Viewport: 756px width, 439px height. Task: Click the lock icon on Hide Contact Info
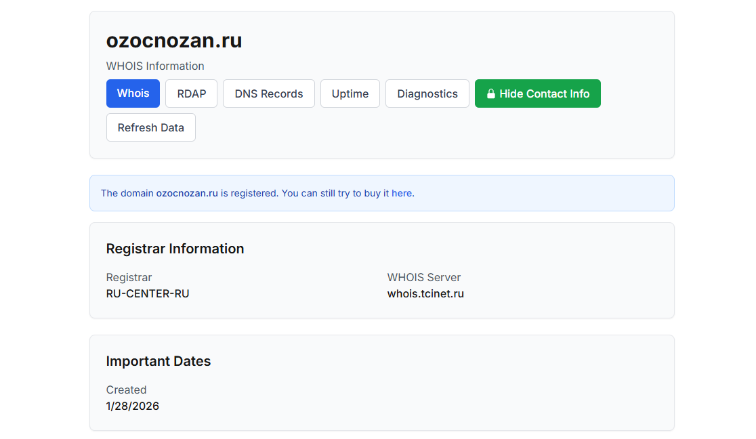[490, 93]
